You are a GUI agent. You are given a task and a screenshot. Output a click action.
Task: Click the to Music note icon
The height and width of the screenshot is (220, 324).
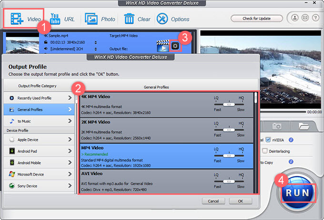coord(12,121)
